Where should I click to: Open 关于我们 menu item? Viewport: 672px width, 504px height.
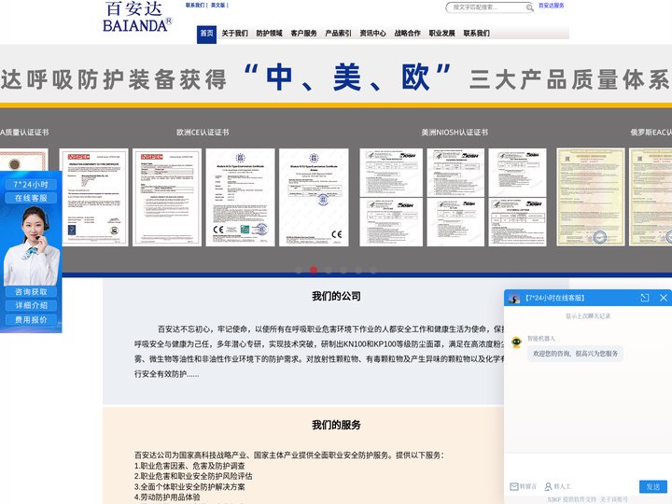coord(234,33)
